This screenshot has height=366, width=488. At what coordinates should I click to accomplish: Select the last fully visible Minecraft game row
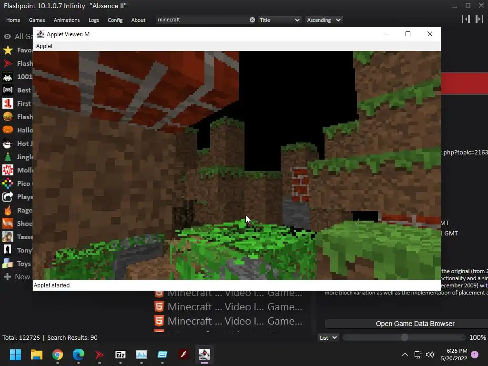coord(229,321)
